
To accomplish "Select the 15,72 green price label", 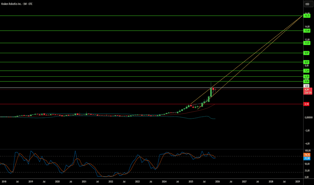I will [307, 15].
